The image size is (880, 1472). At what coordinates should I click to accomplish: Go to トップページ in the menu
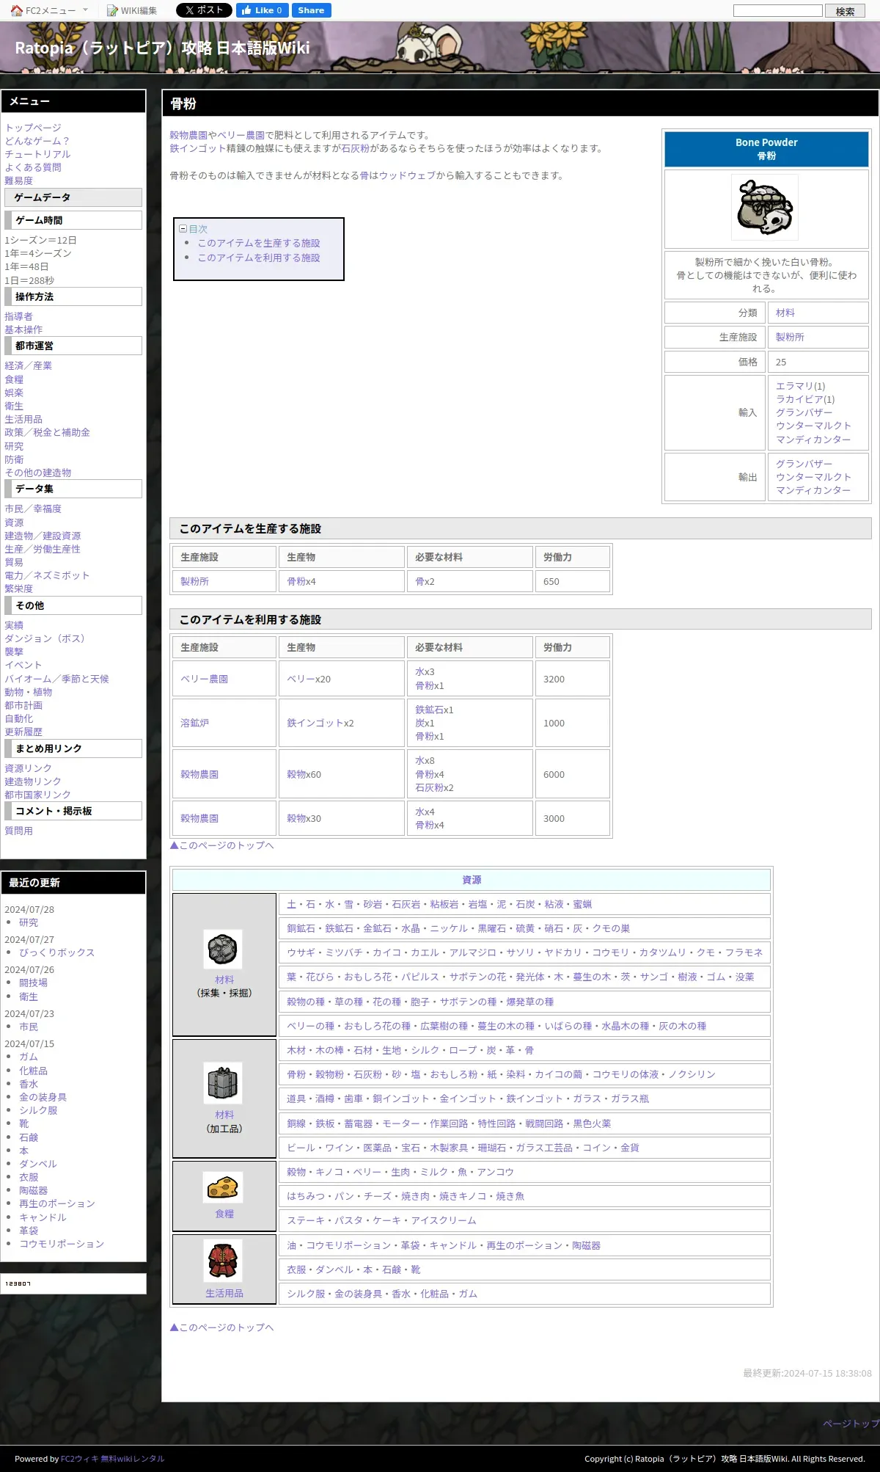tap(33, 128)
